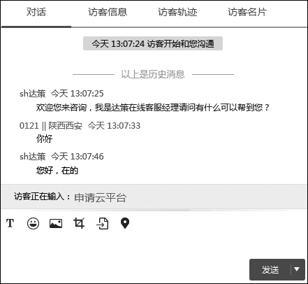Viewport: 308px width, 284px height.
Task: Switch to the 访客轨迹 tab
Action: [177, 12]
